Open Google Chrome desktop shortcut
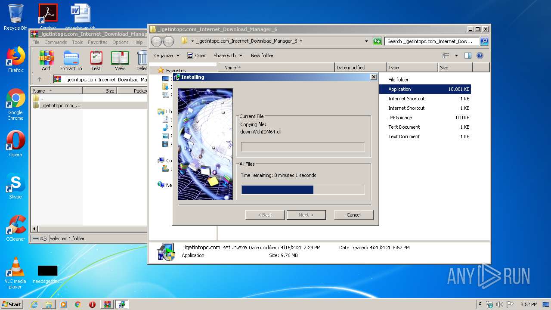The height and width of the screenshot is (310, 551). tap(15, 105)
